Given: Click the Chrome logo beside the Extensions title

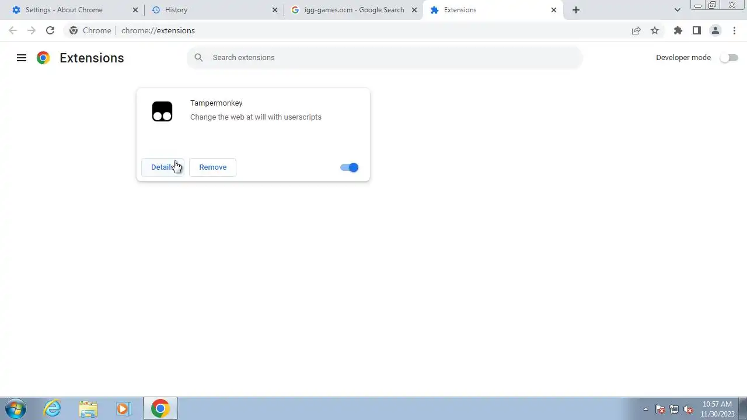Looking at the screenshot, I should (43, 58).
